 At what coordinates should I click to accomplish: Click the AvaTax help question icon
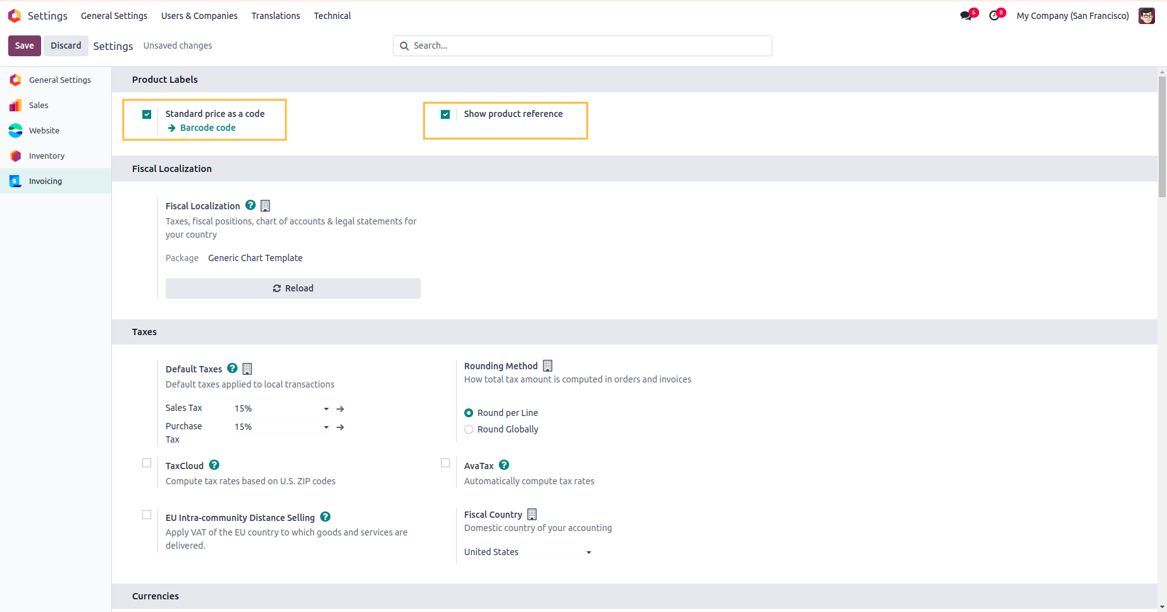tap(504, 465)
